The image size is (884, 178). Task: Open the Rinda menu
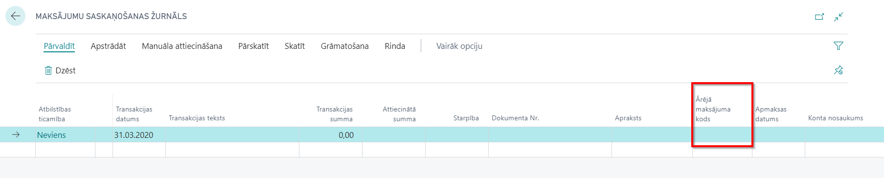click(x=395, y=46)
